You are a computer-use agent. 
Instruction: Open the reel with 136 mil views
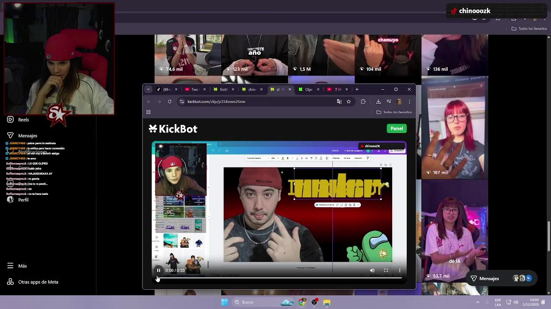coord(455,55)
